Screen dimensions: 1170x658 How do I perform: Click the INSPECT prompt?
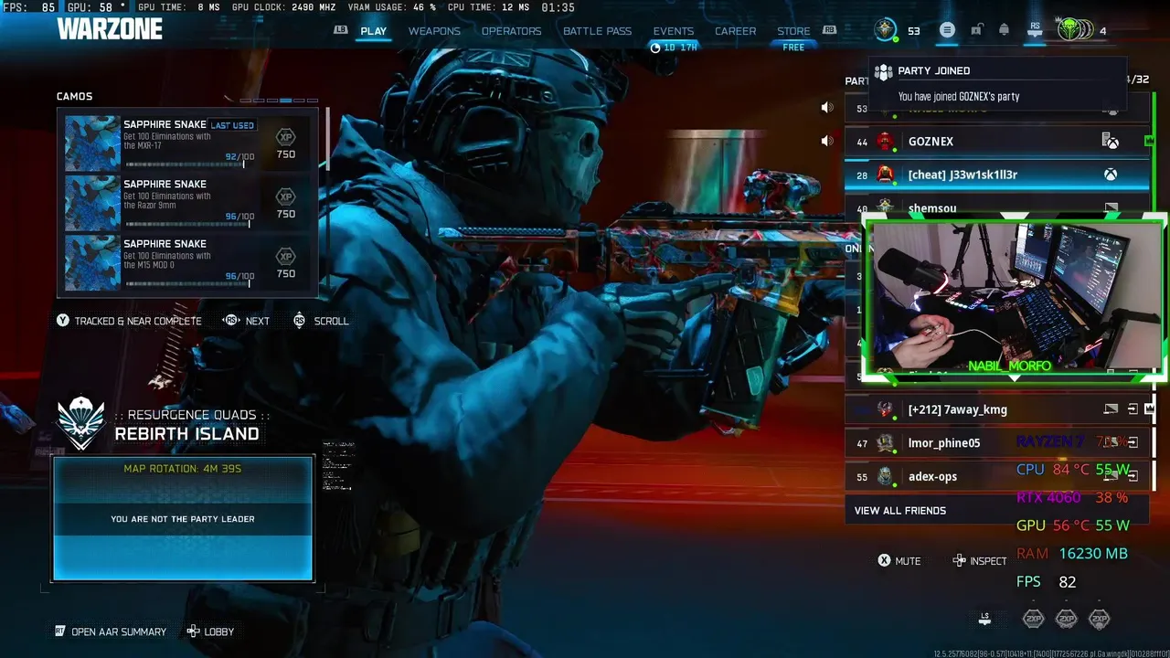(979, 561)
